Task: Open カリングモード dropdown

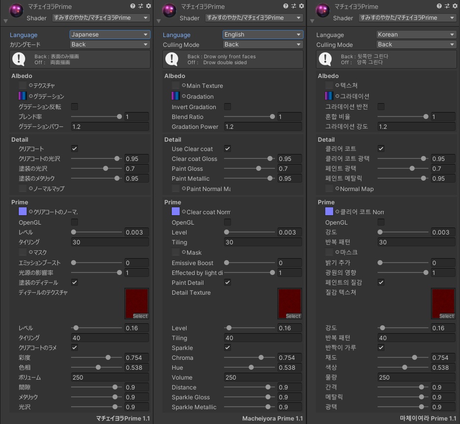Action: 110,44
